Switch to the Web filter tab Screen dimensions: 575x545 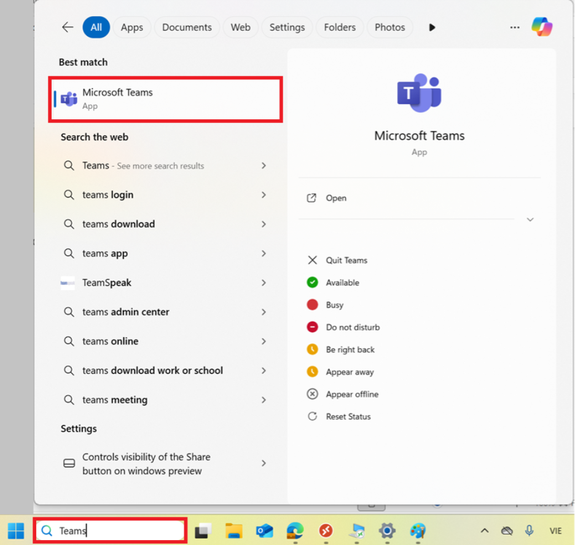coord(241,27)
